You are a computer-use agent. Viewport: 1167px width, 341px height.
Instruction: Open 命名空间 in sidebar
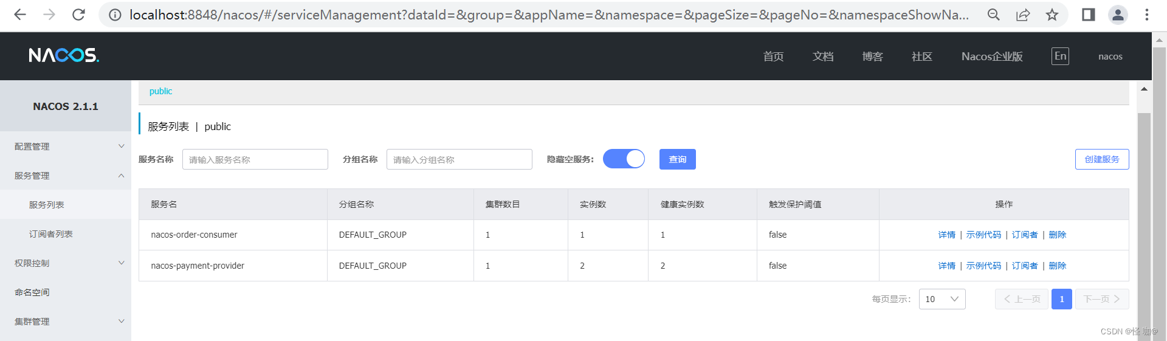pos(32,292)
